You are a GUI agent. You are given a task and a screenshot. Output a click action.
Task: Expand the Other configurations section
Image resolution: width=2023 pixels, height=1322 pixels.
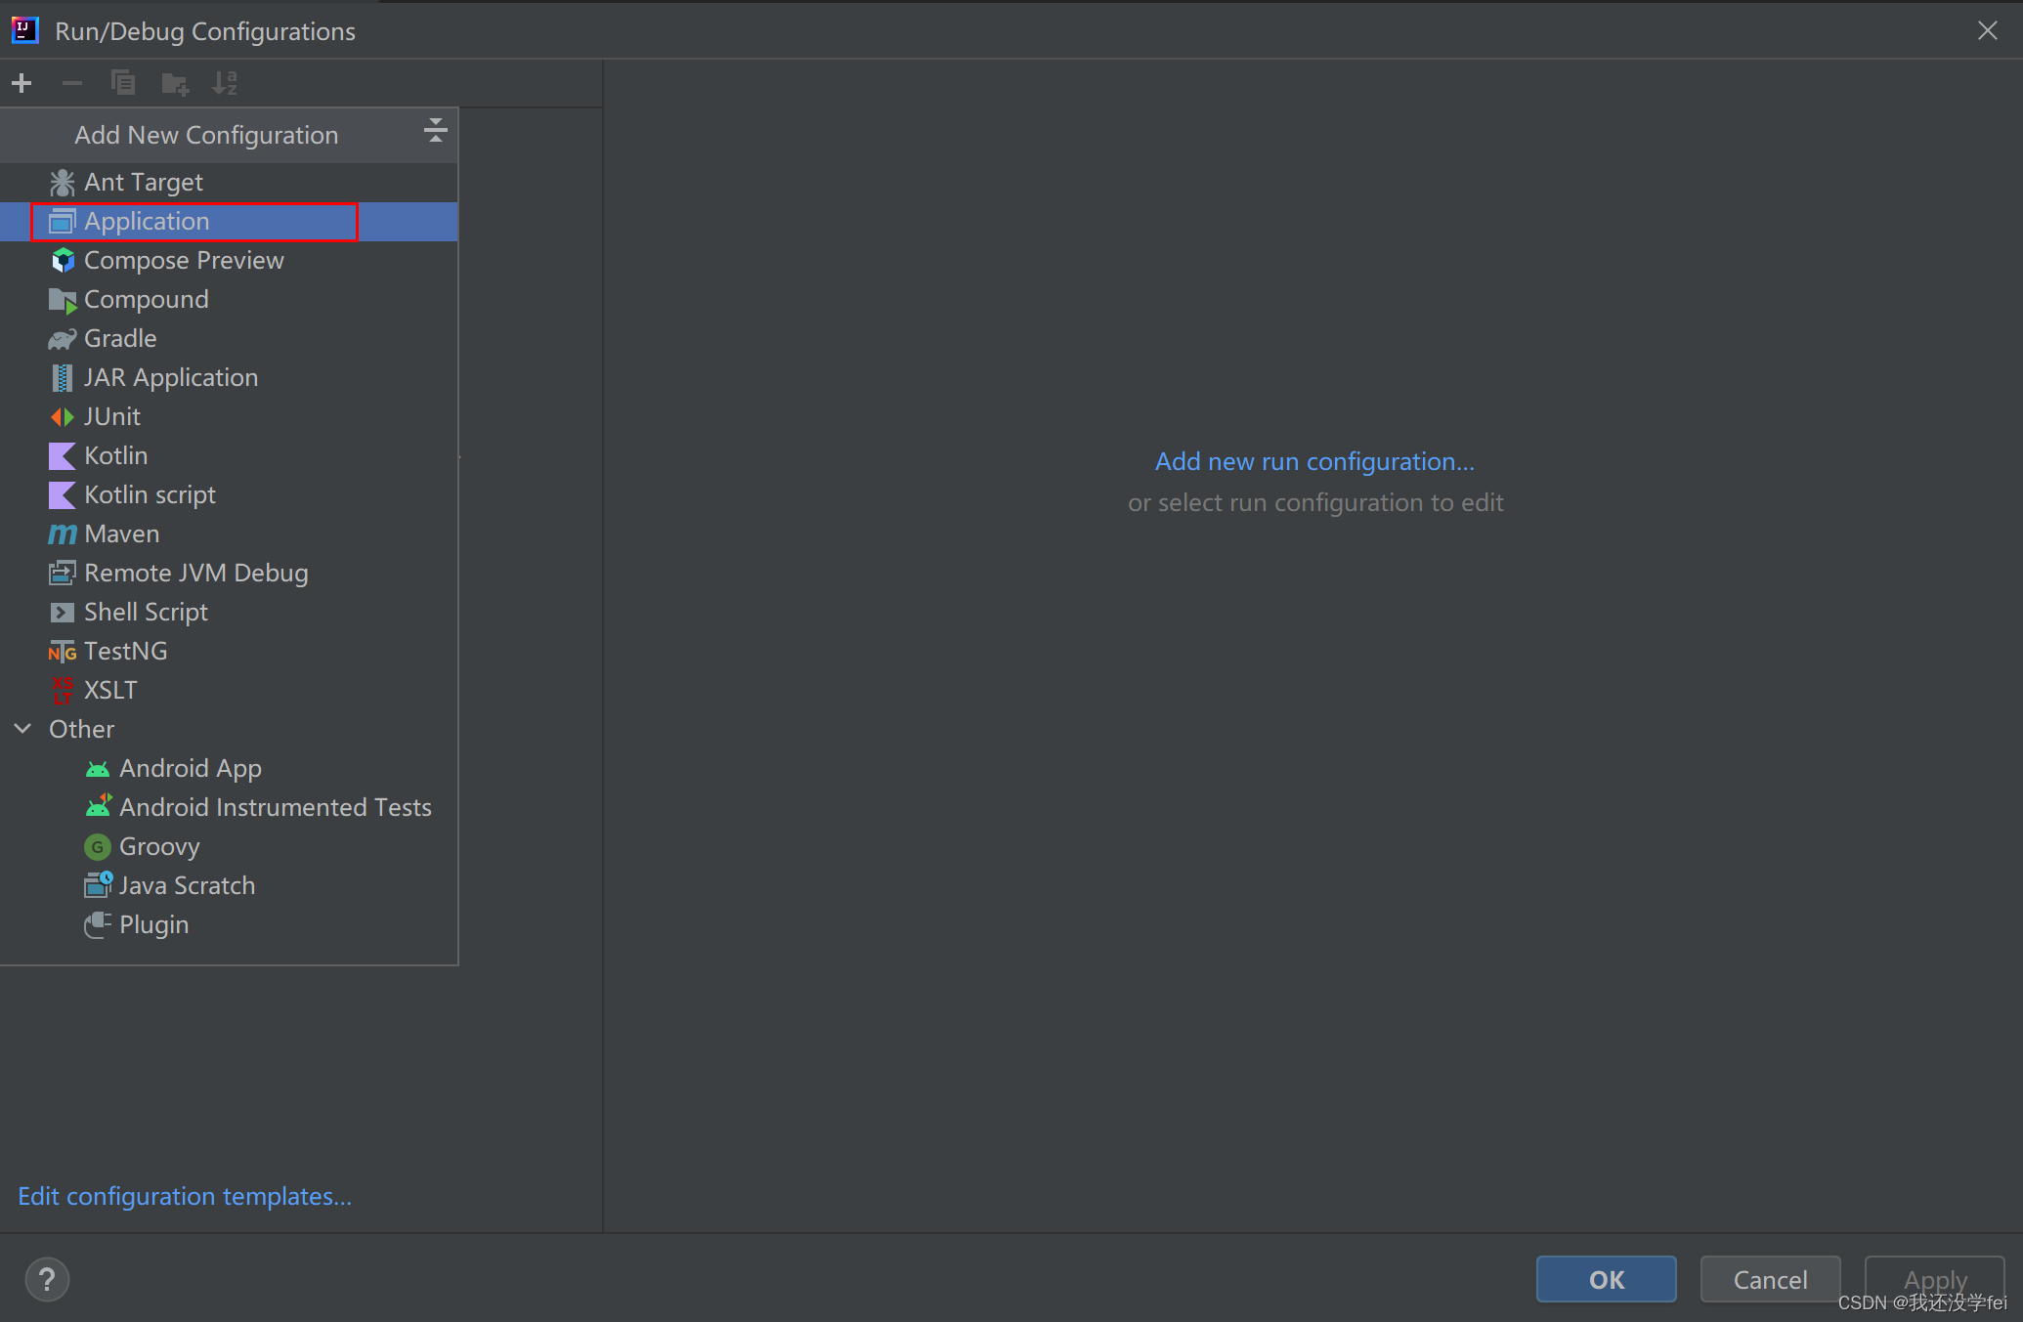coord(23,727)
